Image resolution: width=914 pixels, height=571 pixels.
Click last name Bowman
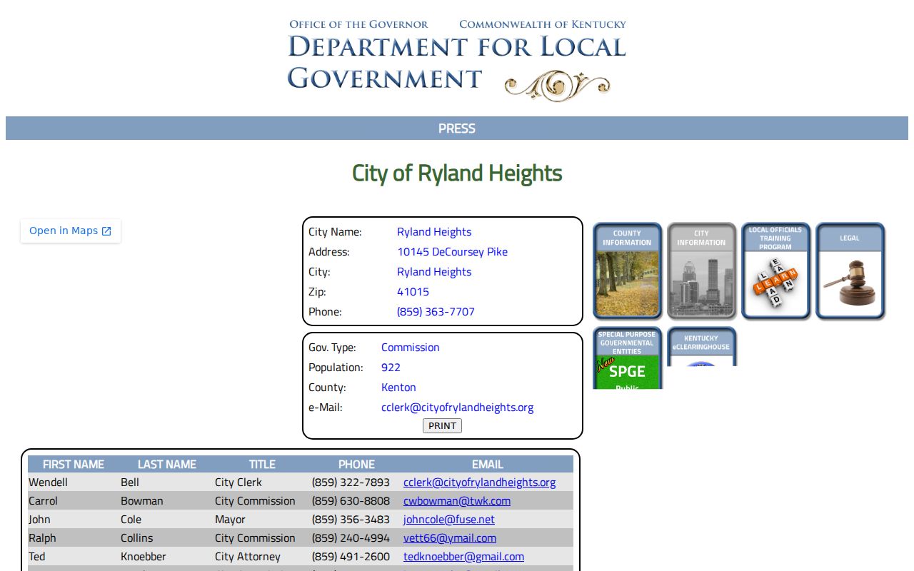pos(142,501)
